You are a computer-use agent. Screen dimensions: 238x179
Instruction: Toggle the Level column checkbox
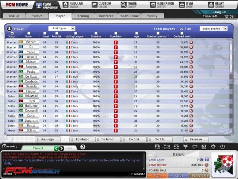tap(45, 33)
